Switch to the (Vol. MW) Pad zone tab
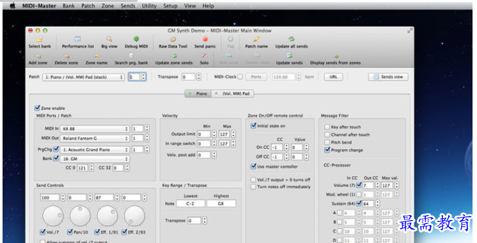This screenshot has height=243, width=477. pos(233,94)
